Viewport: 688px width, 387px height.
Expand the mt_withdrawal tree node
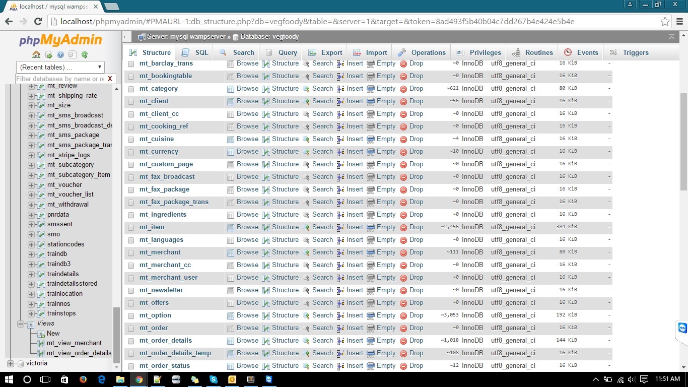31,205
